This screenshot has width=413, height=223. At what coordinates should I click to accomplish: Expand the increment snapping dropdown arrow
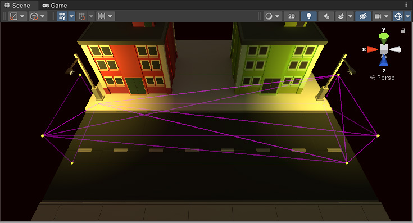pos(110,16)
